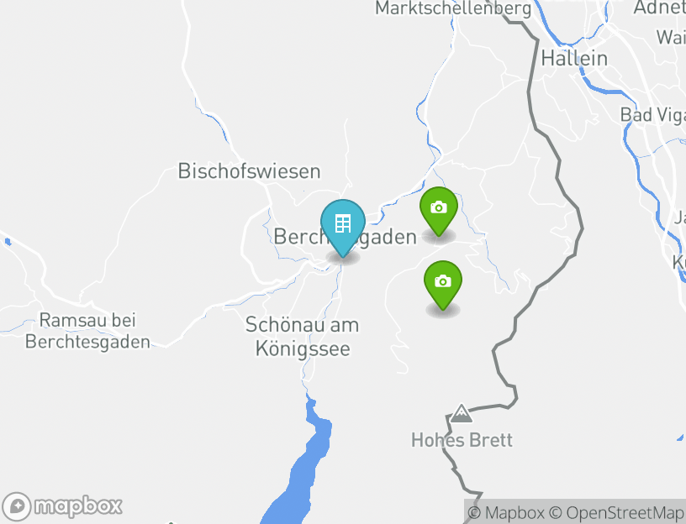Click the mapbox logo
This screenshot has width=686, height=524.
tap(61, 506)
